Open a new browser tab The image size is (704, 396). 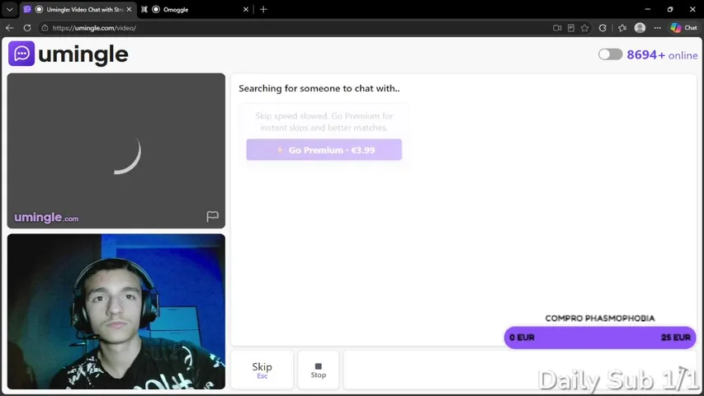(263, 9)
